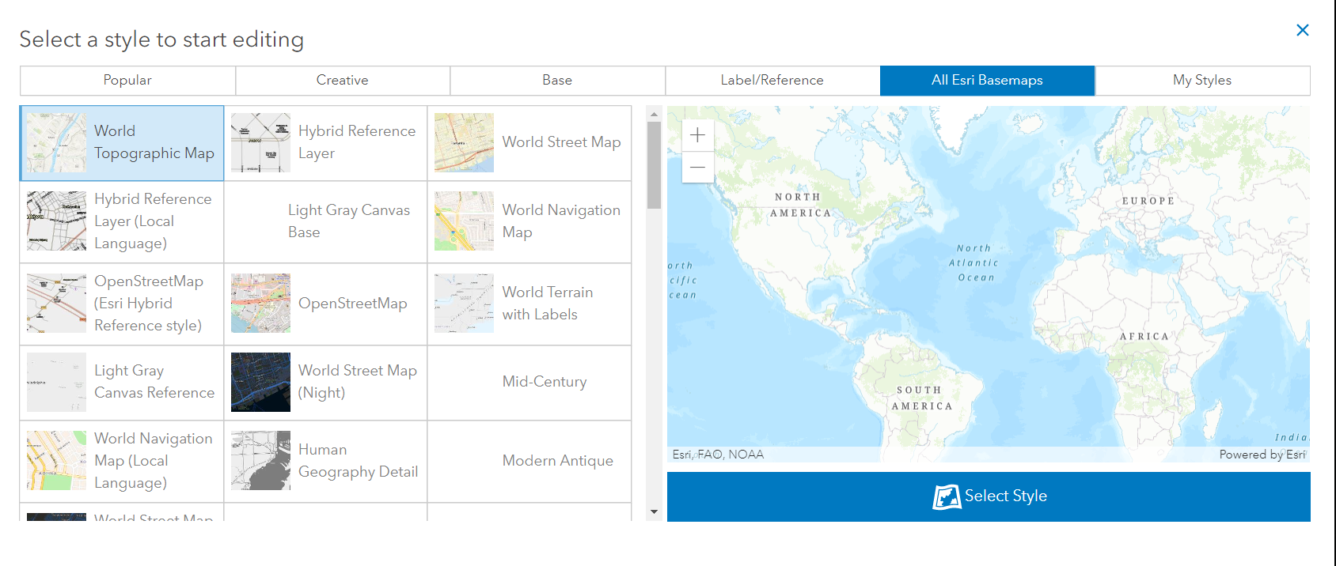1336x566 pixels.
Task: Switch to the Popular tab
Action: click(127, 81)
